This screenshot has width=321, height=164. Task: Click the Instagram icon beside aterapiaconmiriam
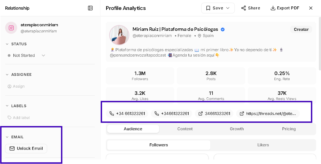(x=11, y=28)
